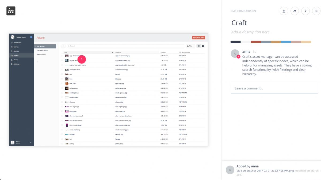321x180 pixels.
Task: Open Entries in the Craft sidebar
Action: point(21,47)
